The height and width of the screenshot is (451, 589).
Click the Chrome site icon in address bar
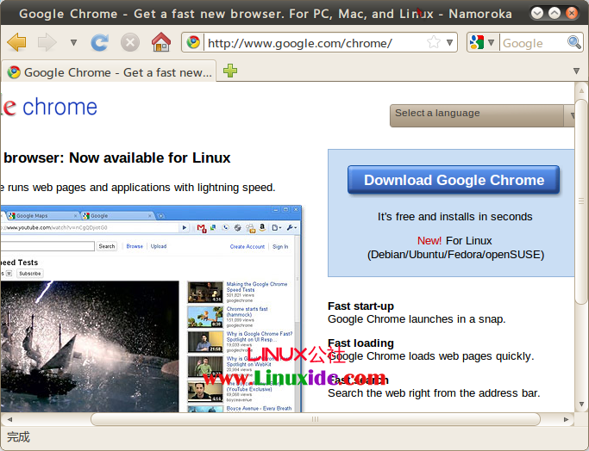(193, 42)
